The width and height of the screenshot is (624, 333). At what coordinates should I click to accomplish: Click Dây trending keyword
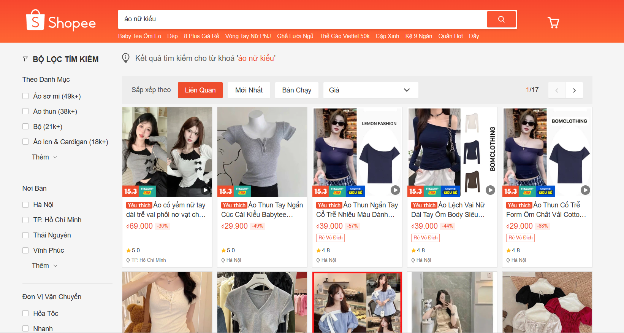tap(474, 36)
